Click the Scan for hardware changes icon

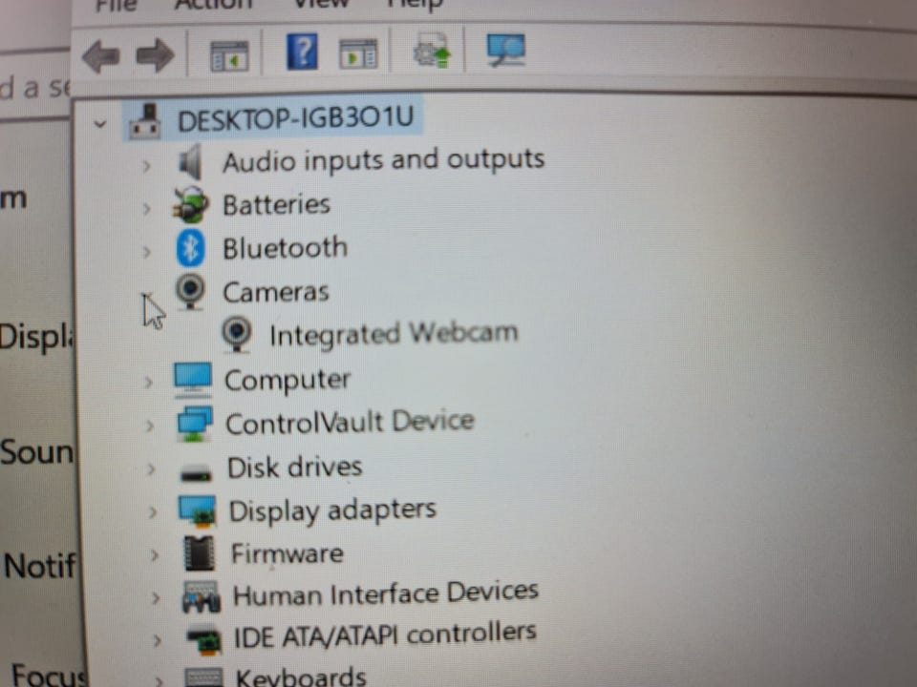point(506,50)
